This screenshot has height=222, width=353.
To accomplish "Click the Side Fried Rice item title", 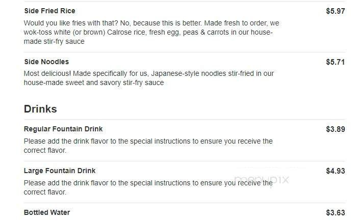I will pyautogui.click(x=49, y=11).
